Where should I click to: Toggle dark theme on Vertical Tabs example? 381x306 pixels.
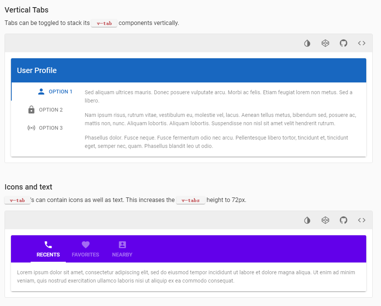307,43
